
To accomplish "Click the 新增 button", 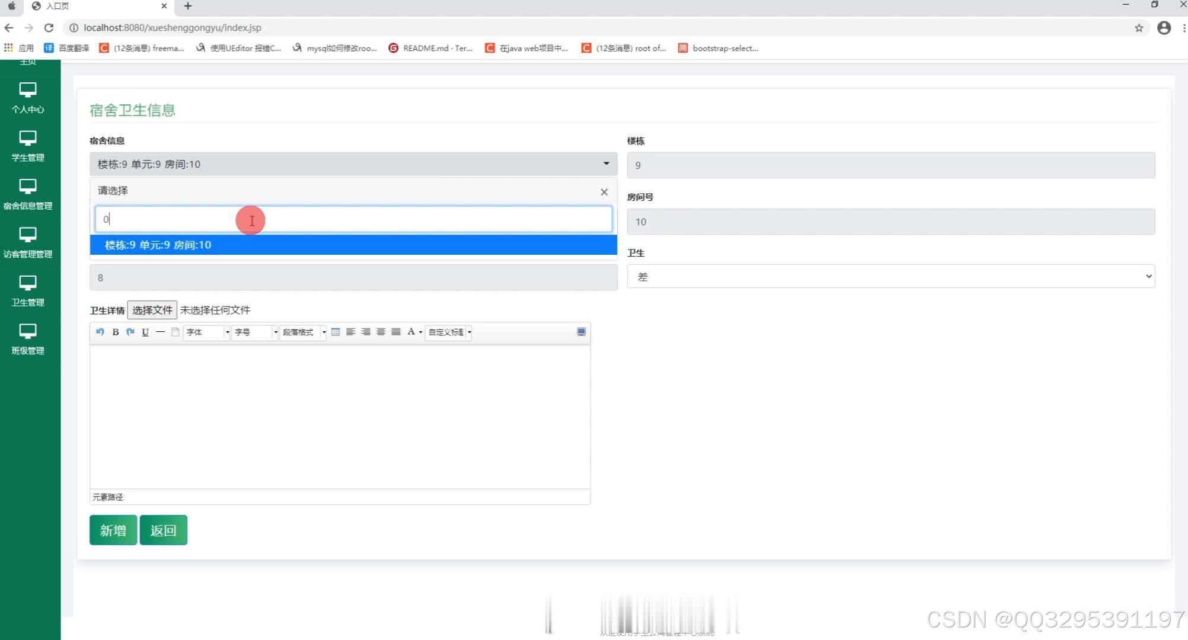I will click(113, 530).
